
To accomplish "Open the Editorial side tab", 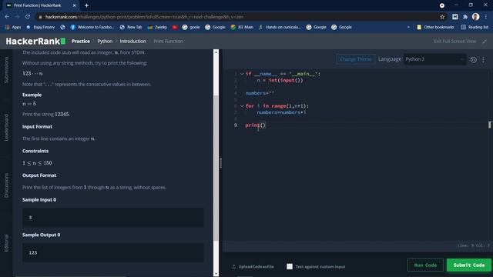I will [6, 243].
